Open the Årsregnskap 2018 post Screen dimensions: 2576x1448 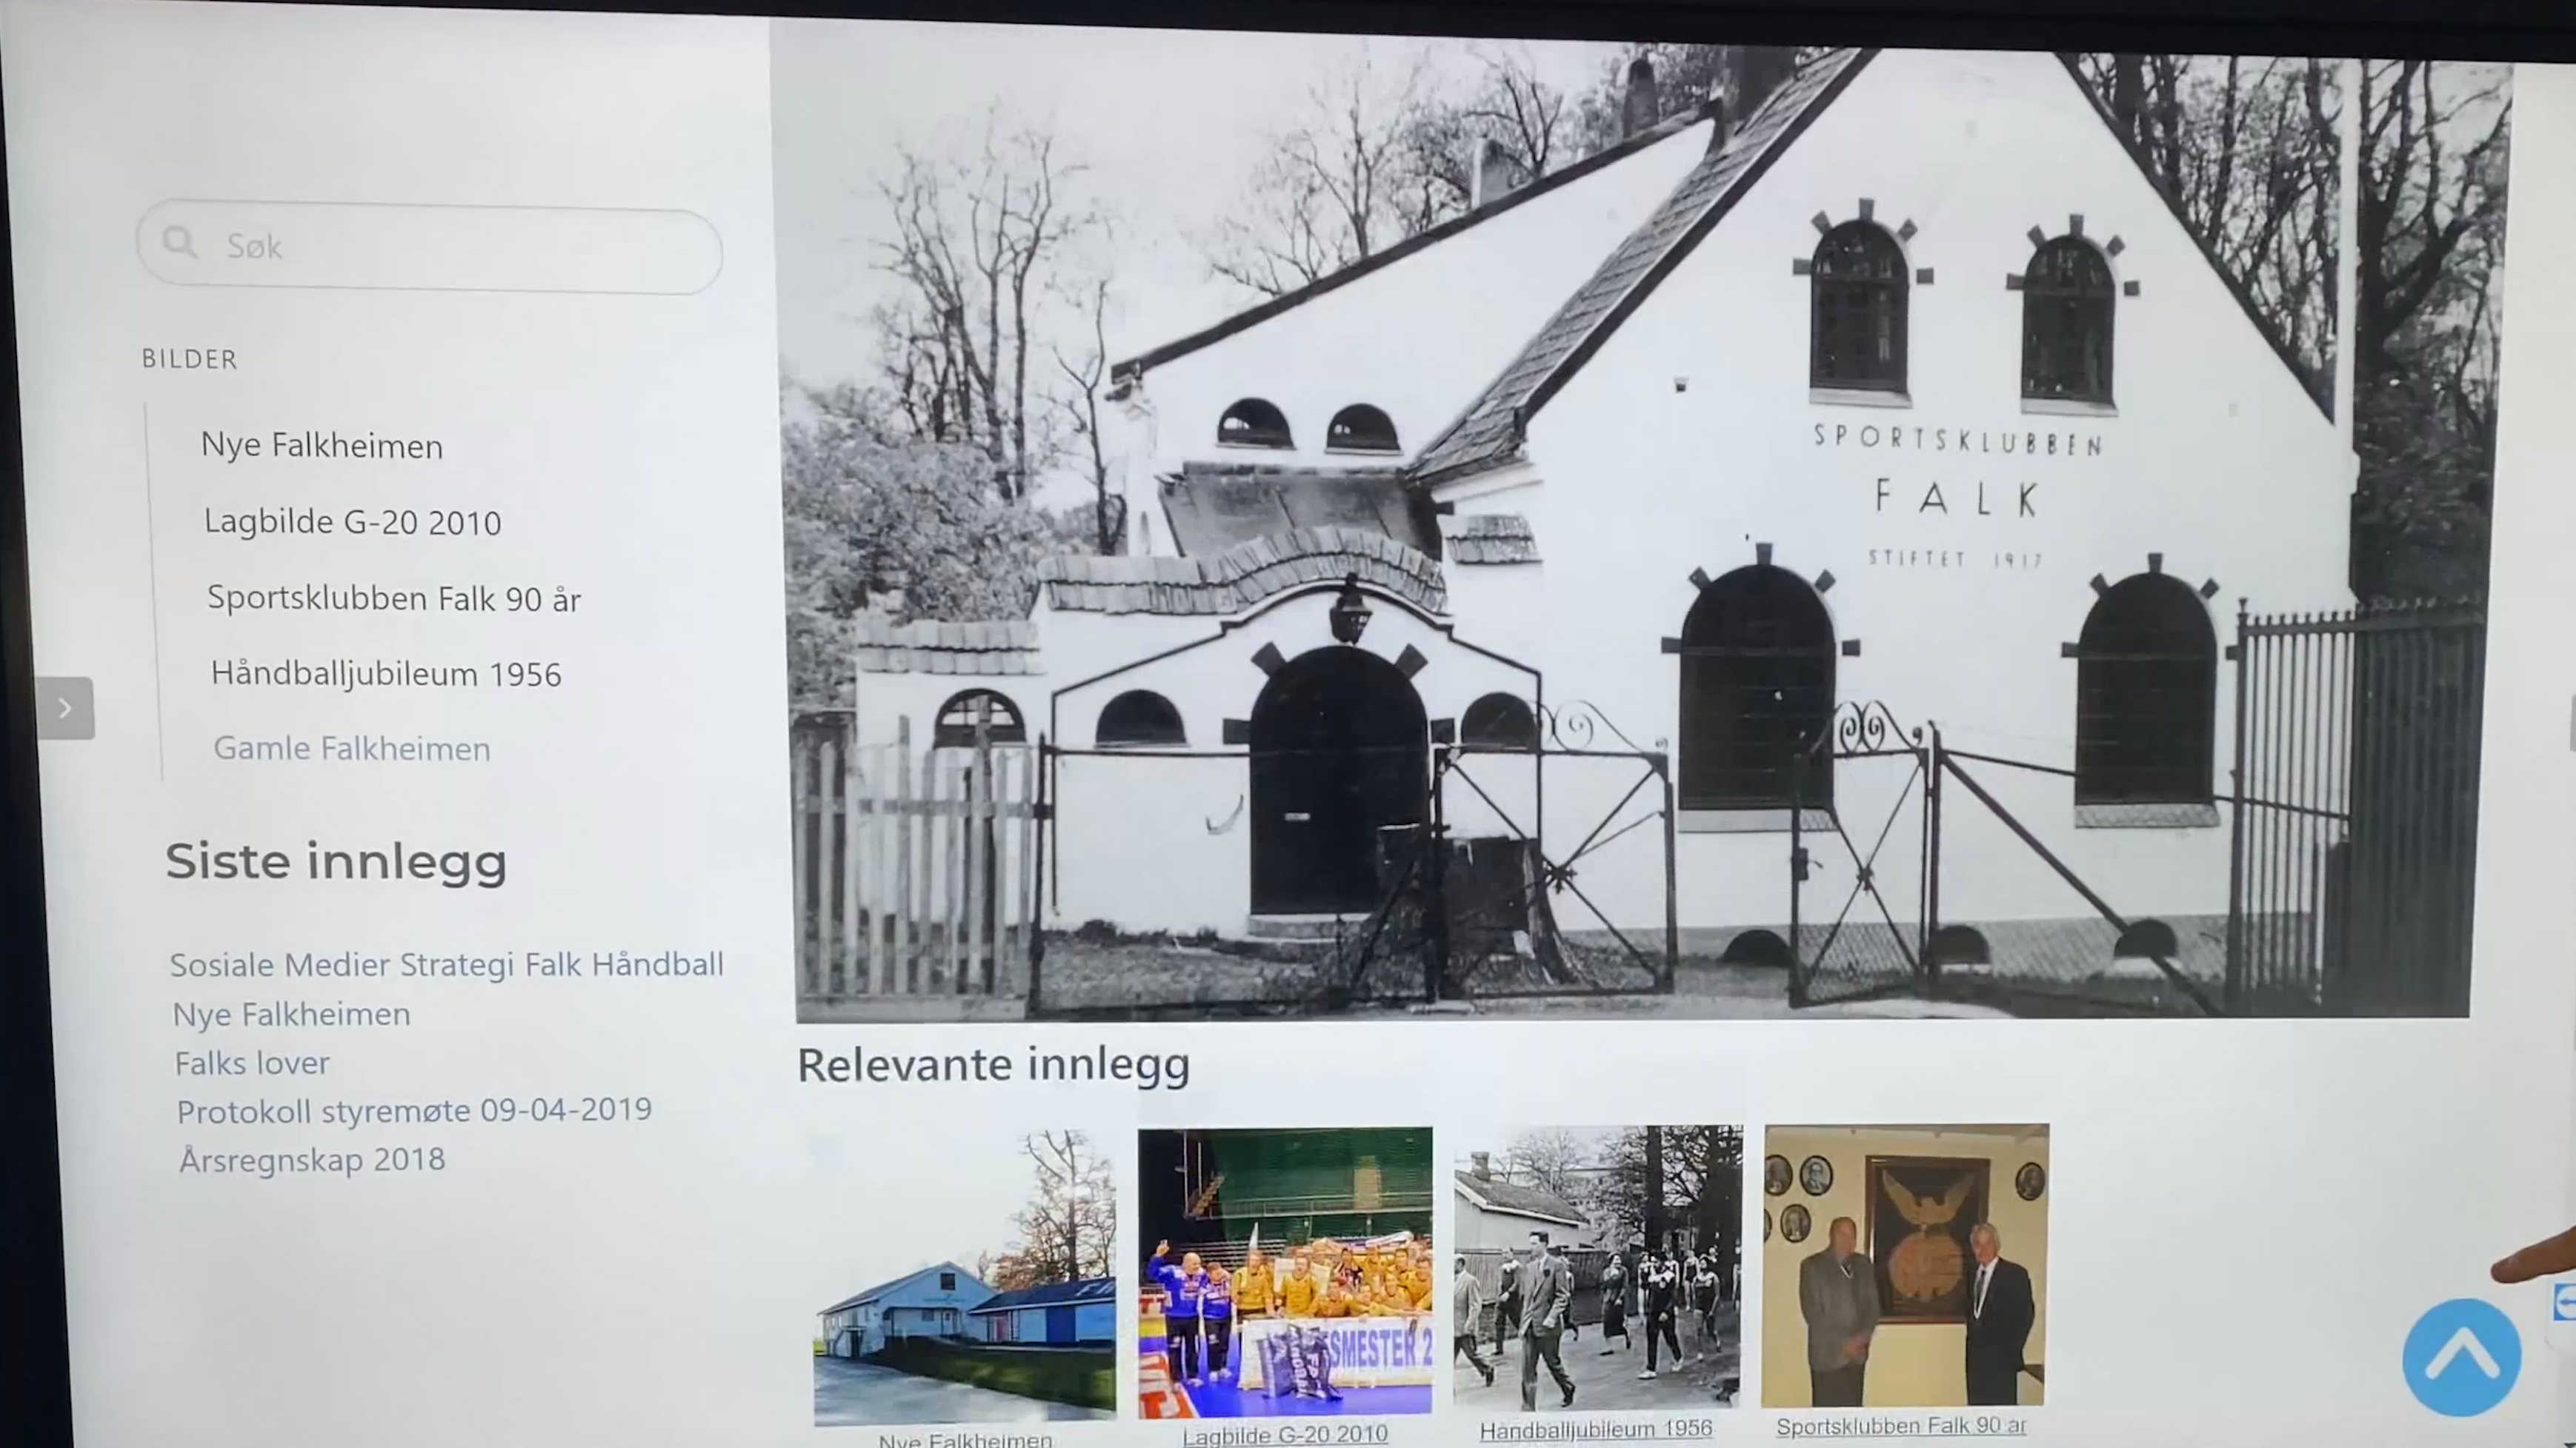coord(312,1160)
